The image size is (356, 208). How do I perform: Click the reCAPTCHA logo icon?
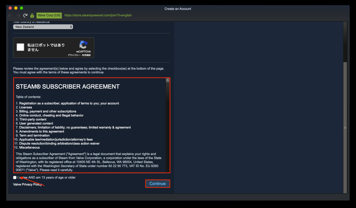click(83, 45)
